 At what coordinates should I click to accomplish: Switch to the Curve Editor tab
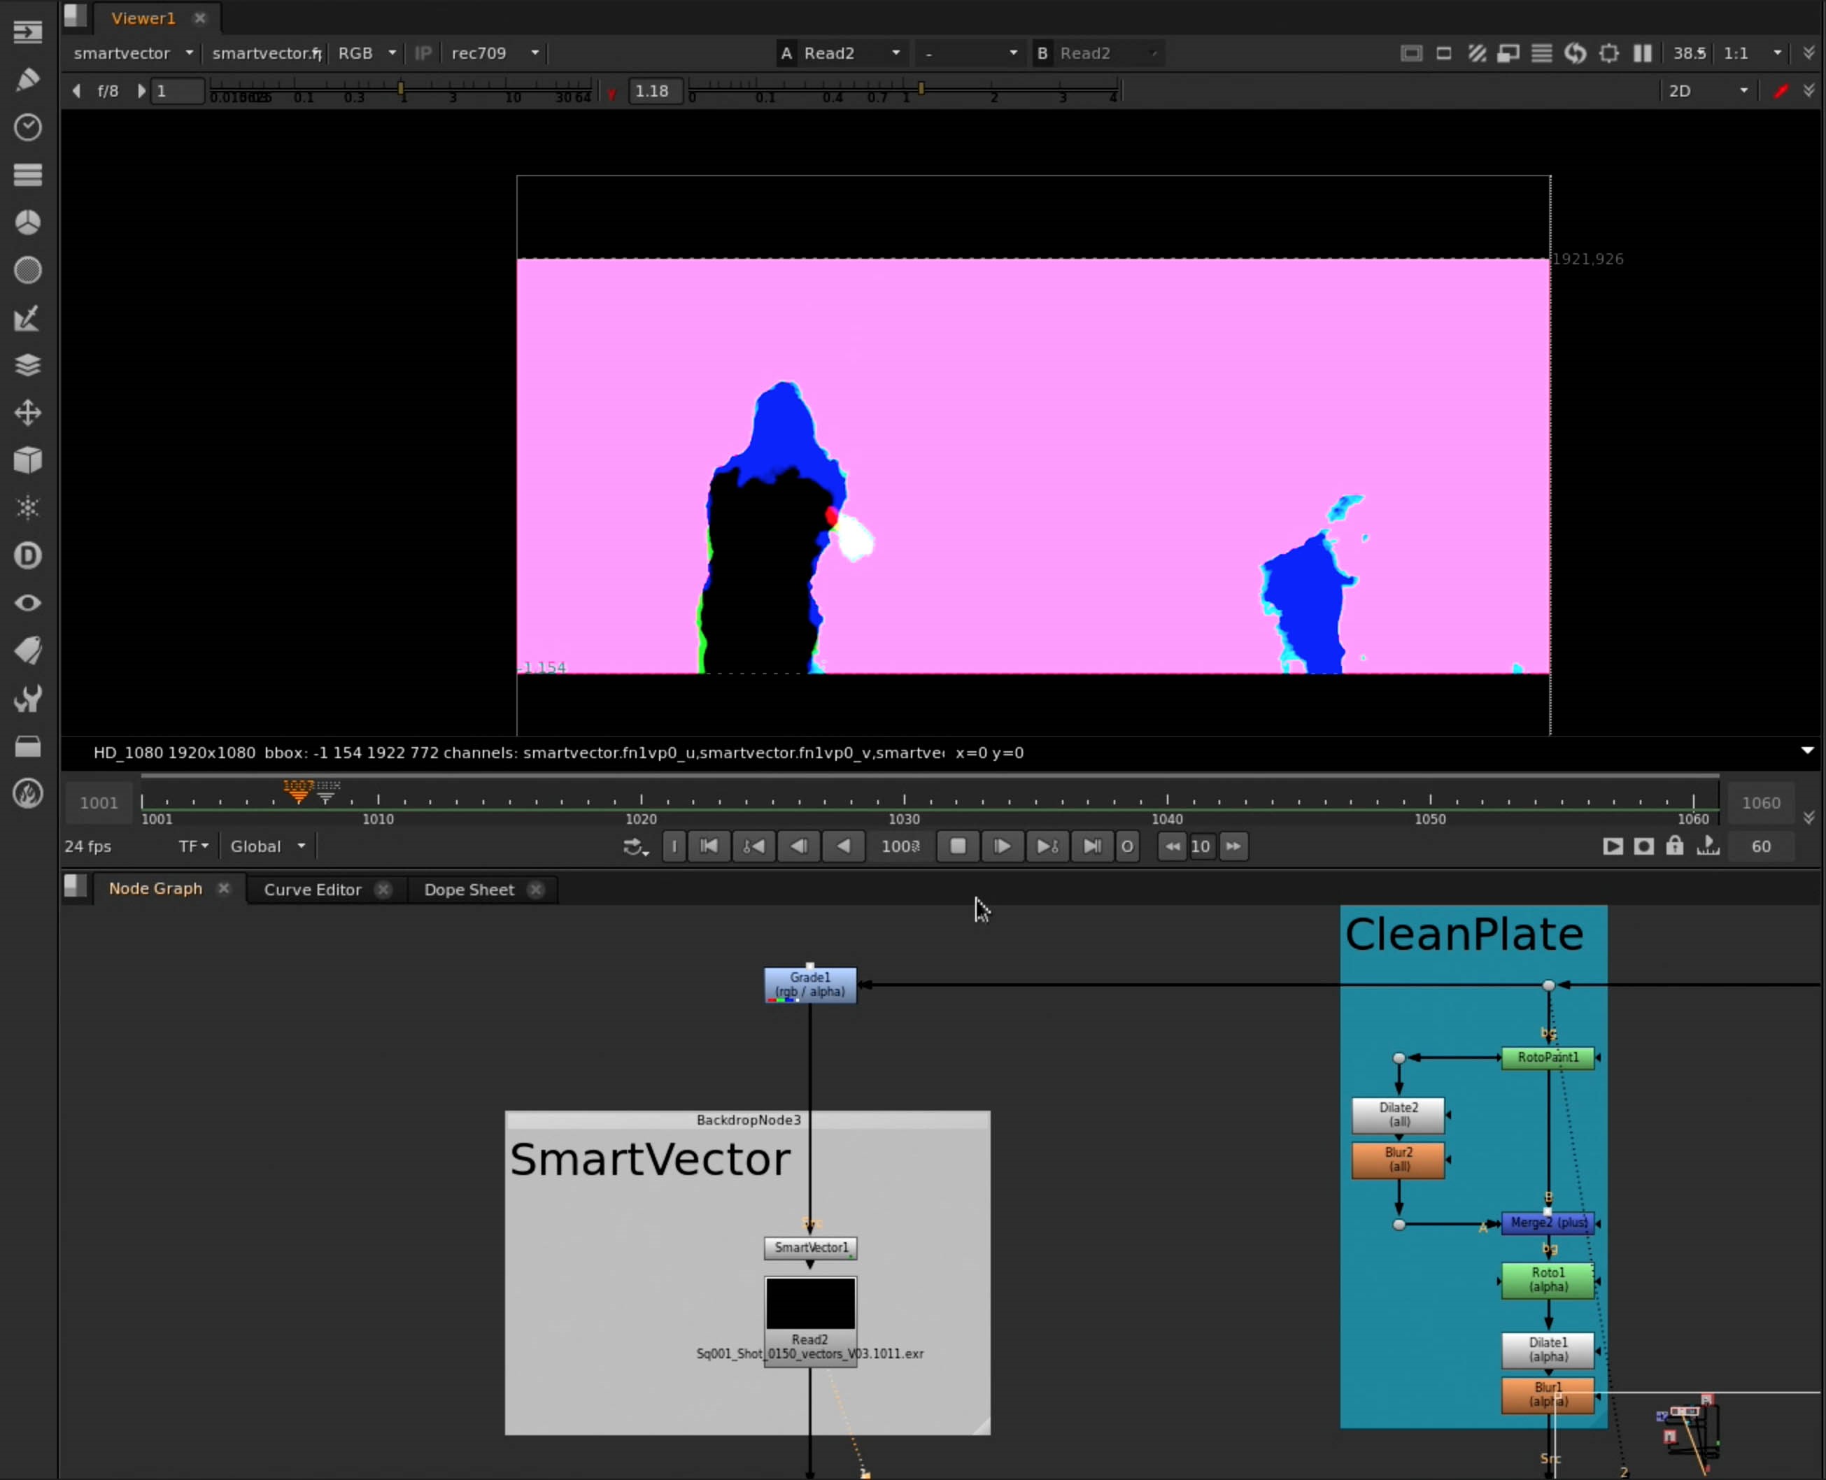[x=312, y=889]
